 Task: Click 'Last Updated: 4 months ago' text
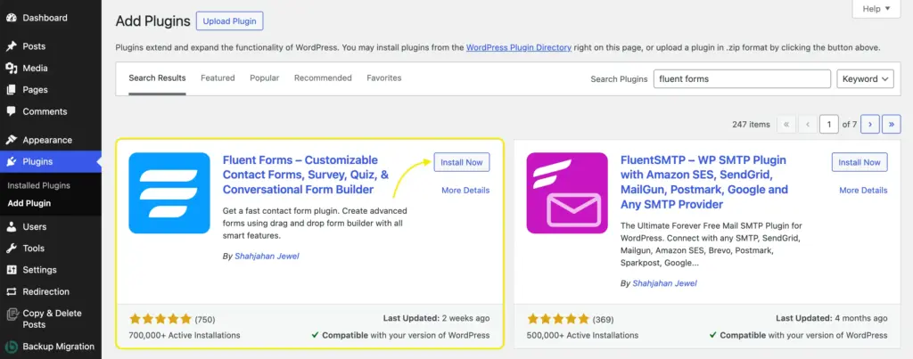point(832,318)
